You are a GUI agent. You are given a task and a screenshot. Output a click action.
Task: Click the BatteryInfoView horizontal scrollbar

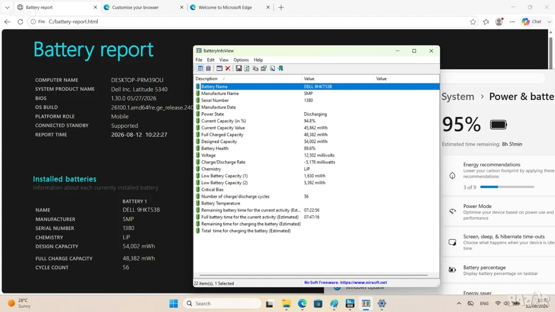[x=313, y=275]
